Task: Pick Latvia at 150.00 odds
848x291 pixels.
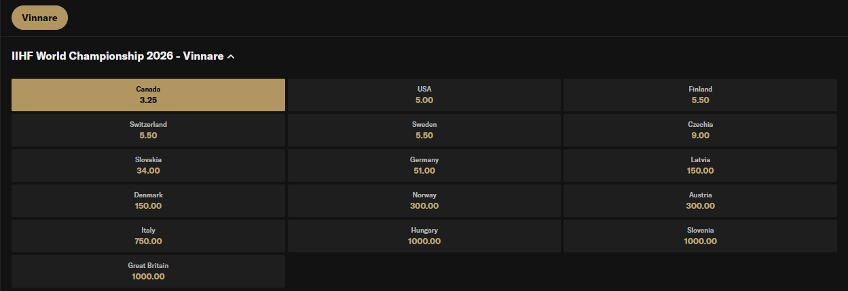Action: click(x=700, y=166)
